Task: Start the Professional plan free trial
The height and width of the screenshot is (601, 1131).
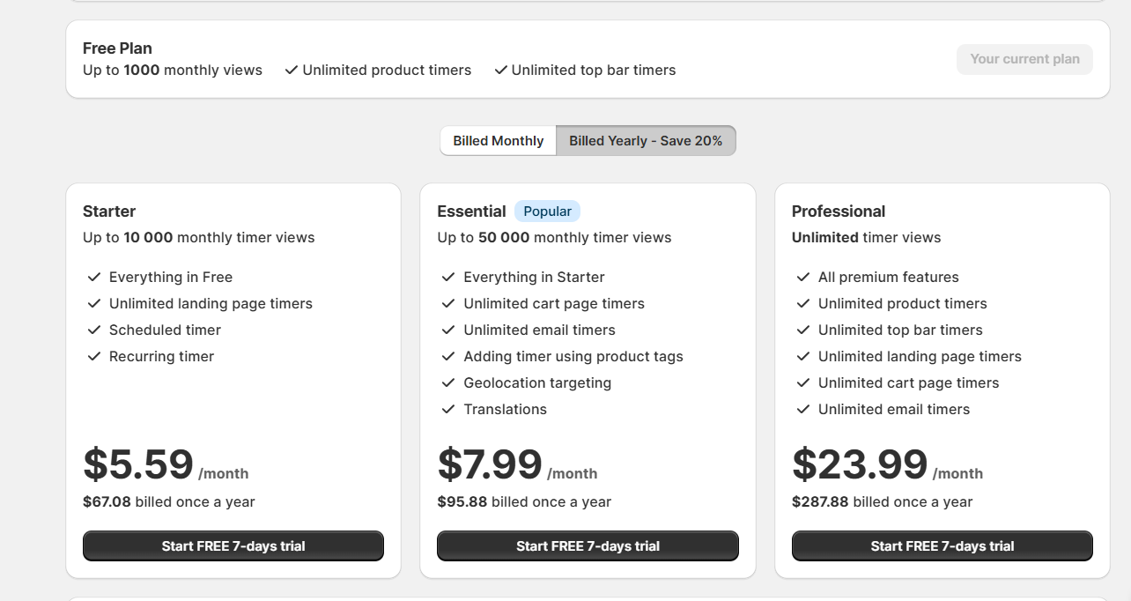Action: [x=942, y=546]
